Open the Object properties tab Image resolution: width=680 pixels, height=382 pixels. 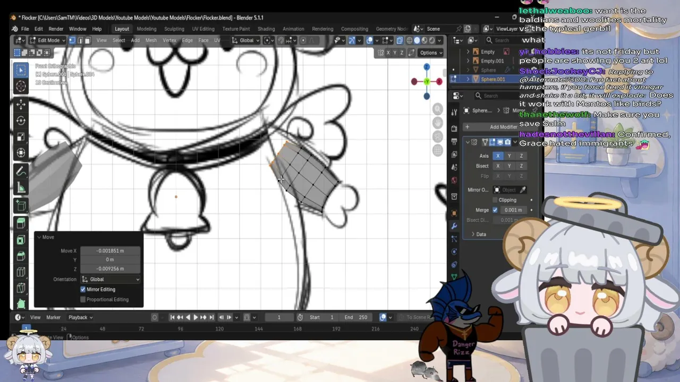point(454,213)
